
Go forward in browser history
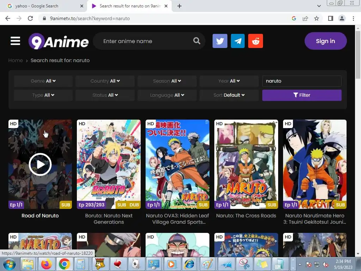point(19,18)
